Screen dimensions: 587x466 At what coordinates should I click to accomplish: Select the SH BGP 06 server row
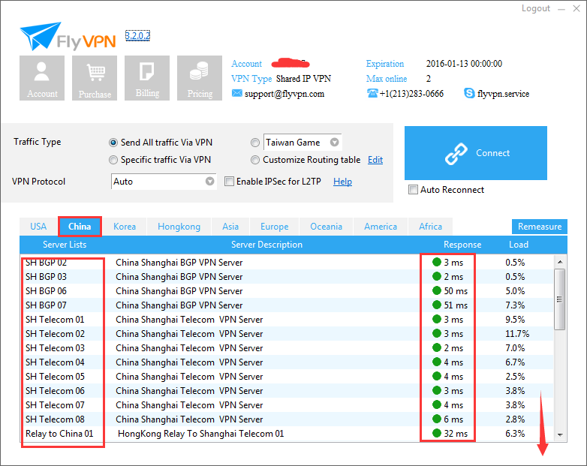click(287, 291)
